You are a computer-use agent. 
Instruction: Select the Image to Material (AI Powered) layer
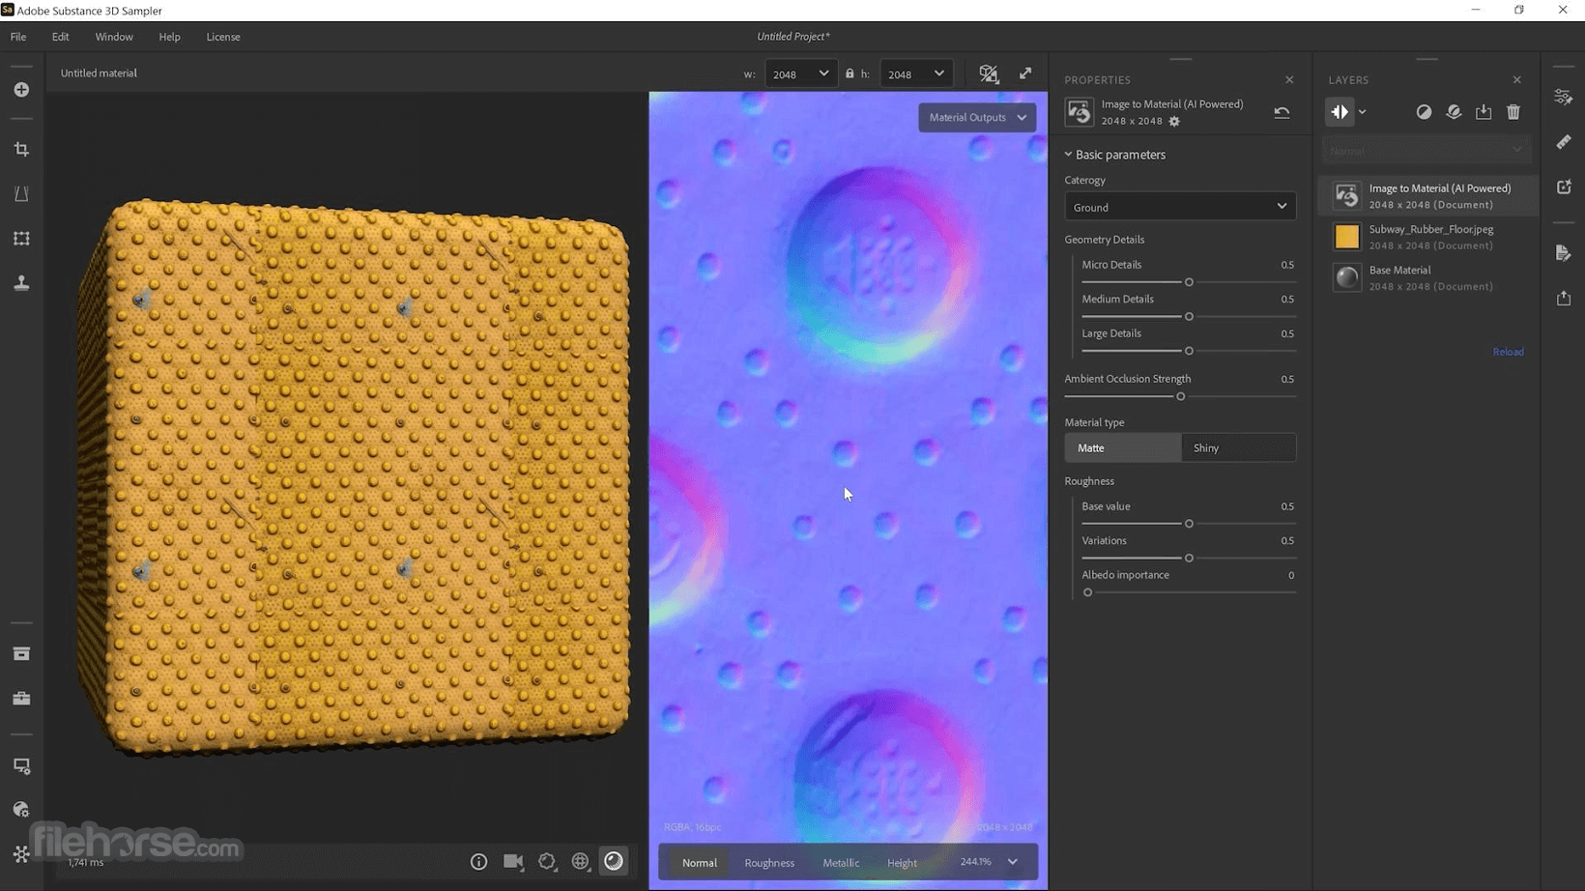pos(1428,196)
